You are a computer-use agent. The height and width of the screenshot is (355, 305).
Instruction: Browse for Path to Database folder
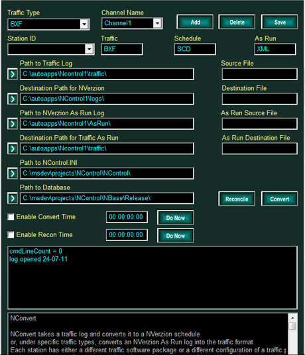[x=13, y=198]
